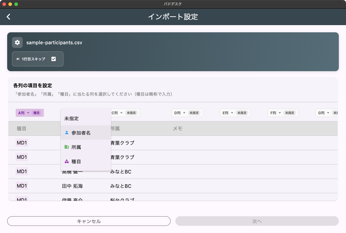Screen dimensions: 346x233
Task: Open settings gear for sample-participants.csv
Action: pyautogui.click(x=17, y=42)
